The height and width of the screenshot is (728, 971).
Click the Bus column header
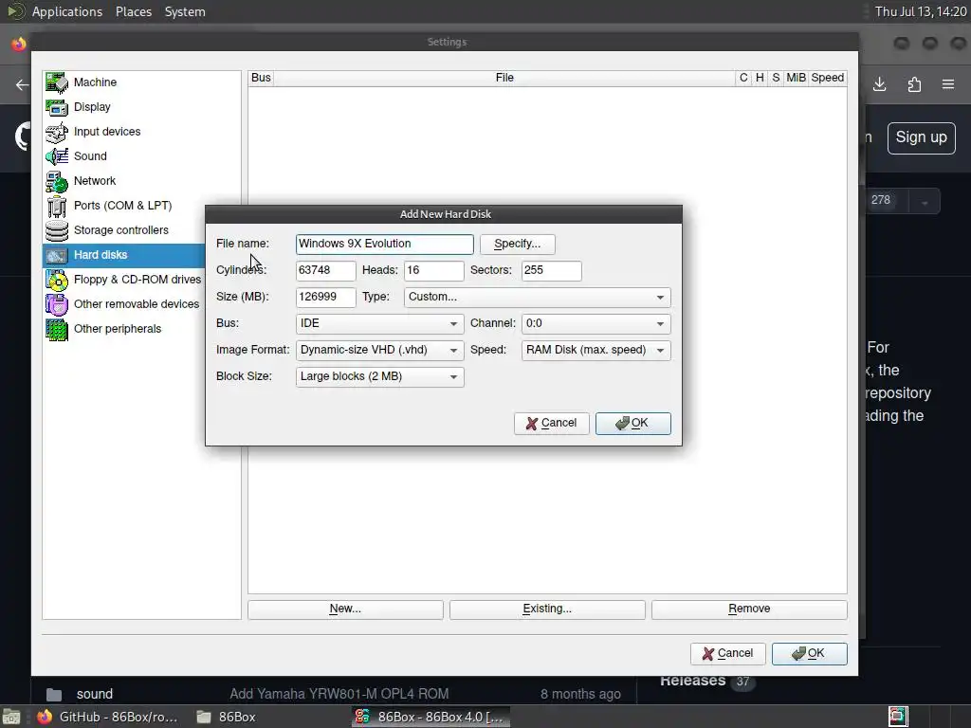261,78
